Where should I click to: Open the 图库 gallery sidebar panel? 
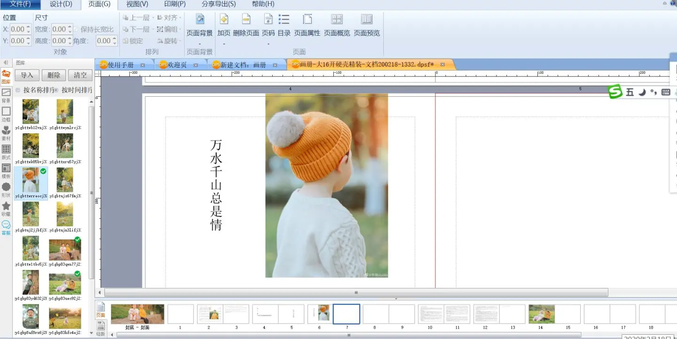click(6, 77)
